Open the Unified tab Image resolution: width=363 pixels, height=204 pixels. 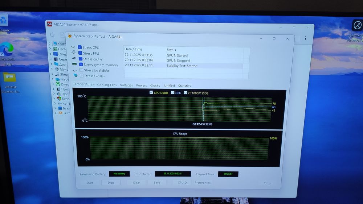tap(170, 86)
